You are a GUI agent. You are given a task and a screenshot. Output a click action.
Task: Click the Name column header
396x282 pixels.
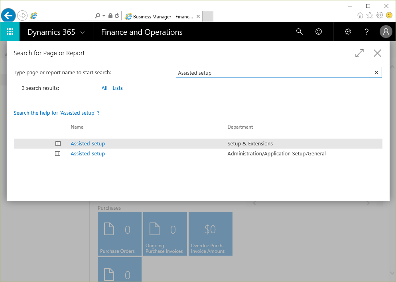pos(77,127)
